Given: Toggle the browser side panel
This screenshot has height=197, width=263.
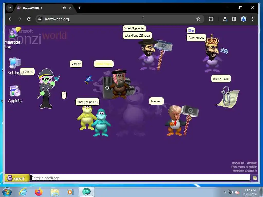Looking at the screenshot, I should (234, 19).
